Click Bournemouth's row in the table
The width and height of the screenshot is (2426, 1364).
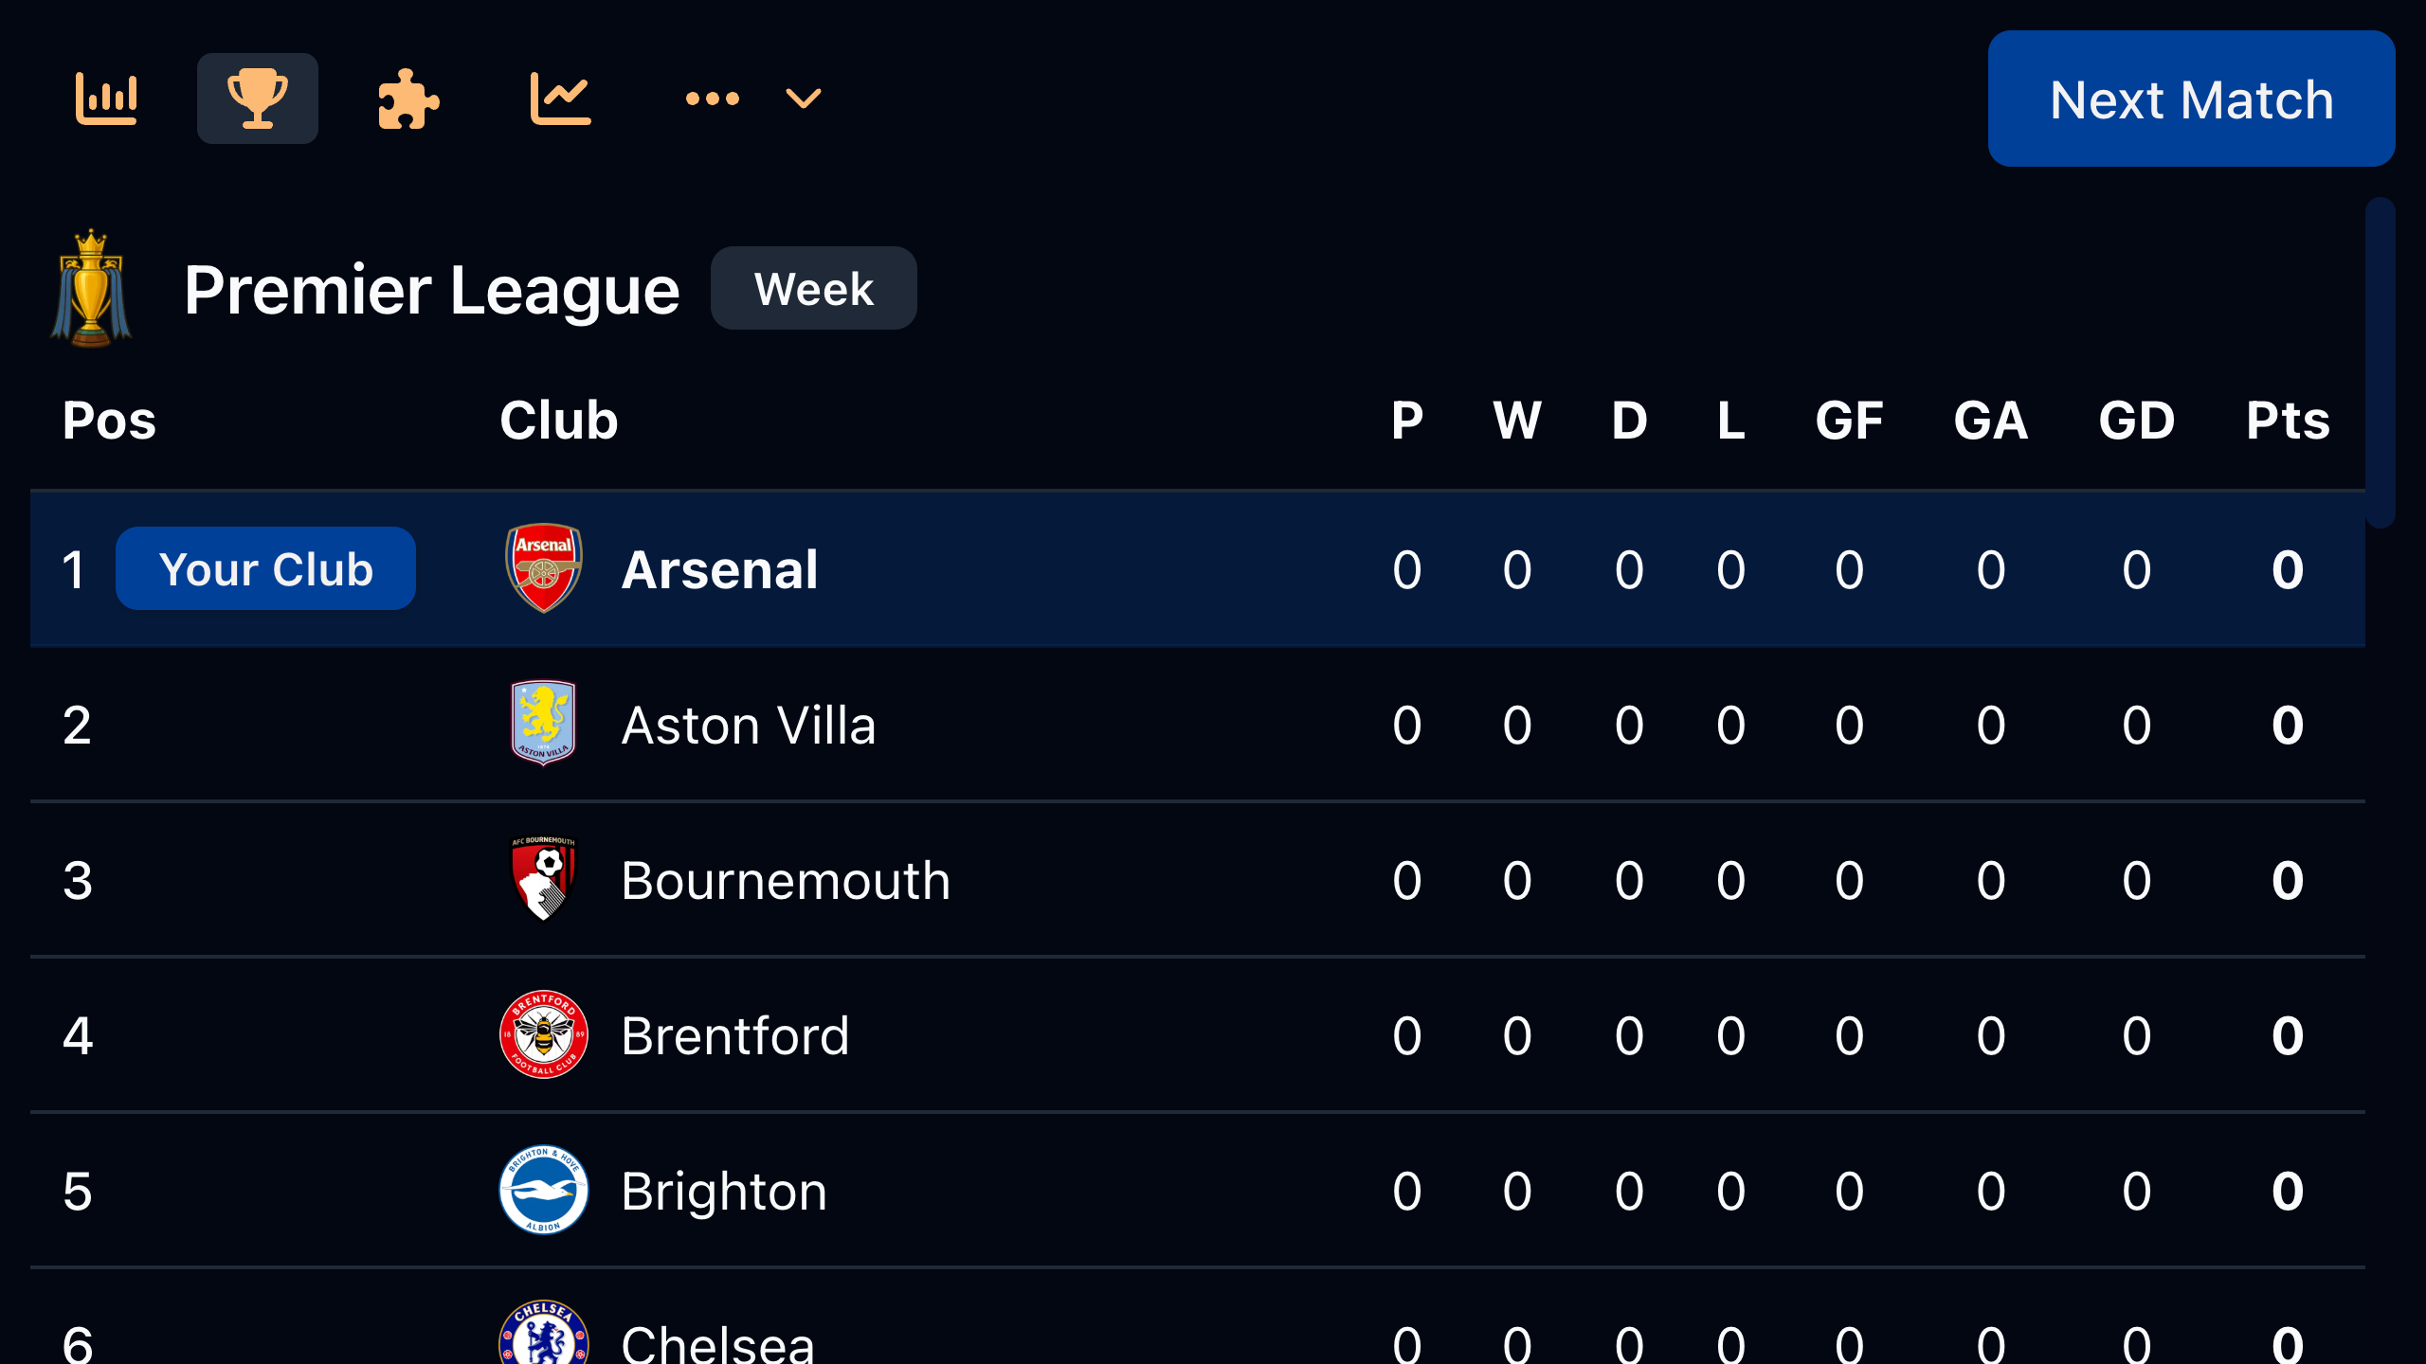coord(1137,880)
